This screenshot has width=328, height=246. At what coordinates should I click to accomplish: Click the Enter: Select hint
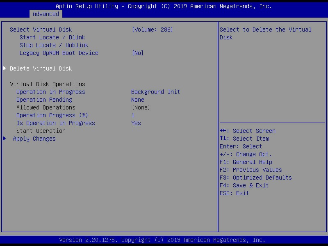click(x=241, y=146)
